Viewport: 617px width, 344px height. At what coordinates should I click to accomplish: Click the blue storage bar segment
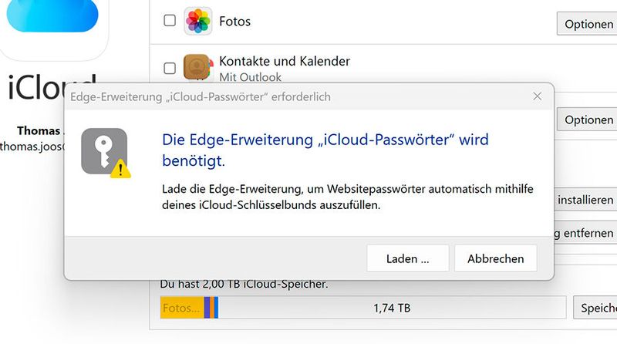[x=216, y=308]
